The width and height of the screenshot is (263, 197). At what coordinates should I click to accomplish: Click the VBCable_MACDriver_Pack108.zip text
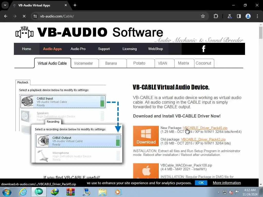(x=186, y=165)
